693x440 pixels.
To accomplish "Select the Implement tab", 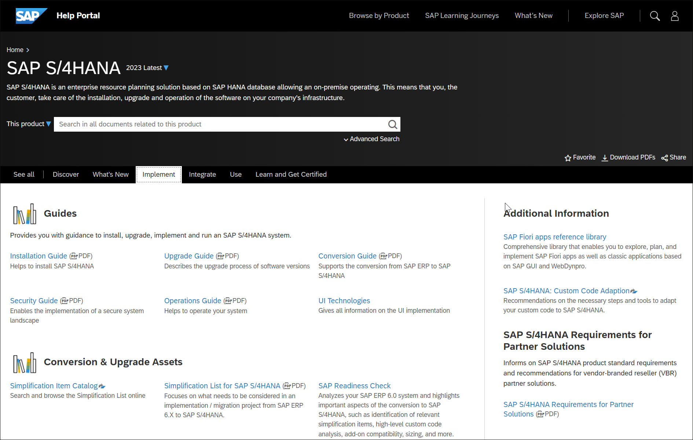I will pos(159,175).
